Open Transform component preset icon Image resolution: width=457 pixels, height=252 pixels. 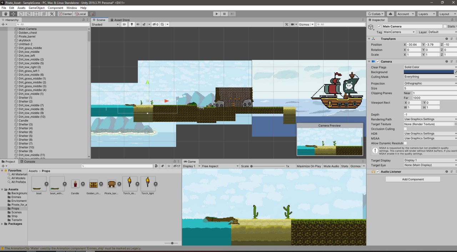tap(451, 38)
